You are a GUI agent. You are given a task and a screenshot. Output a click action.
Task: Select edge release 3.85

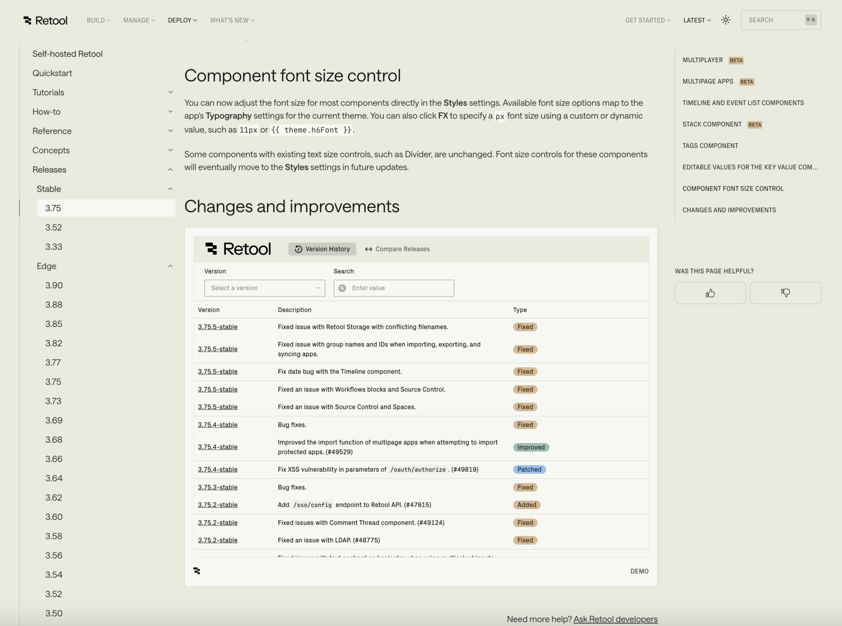pos(54,324)
